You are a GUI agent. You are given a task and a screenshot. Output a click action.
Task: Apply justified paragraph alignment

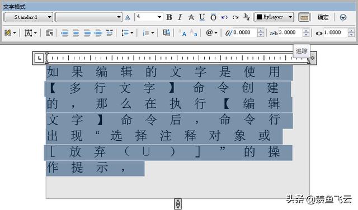point(98,33)
